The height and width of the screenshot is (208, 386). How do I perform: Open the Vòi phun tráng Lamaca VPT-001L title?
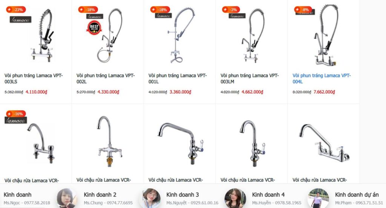tap(178, 79)
